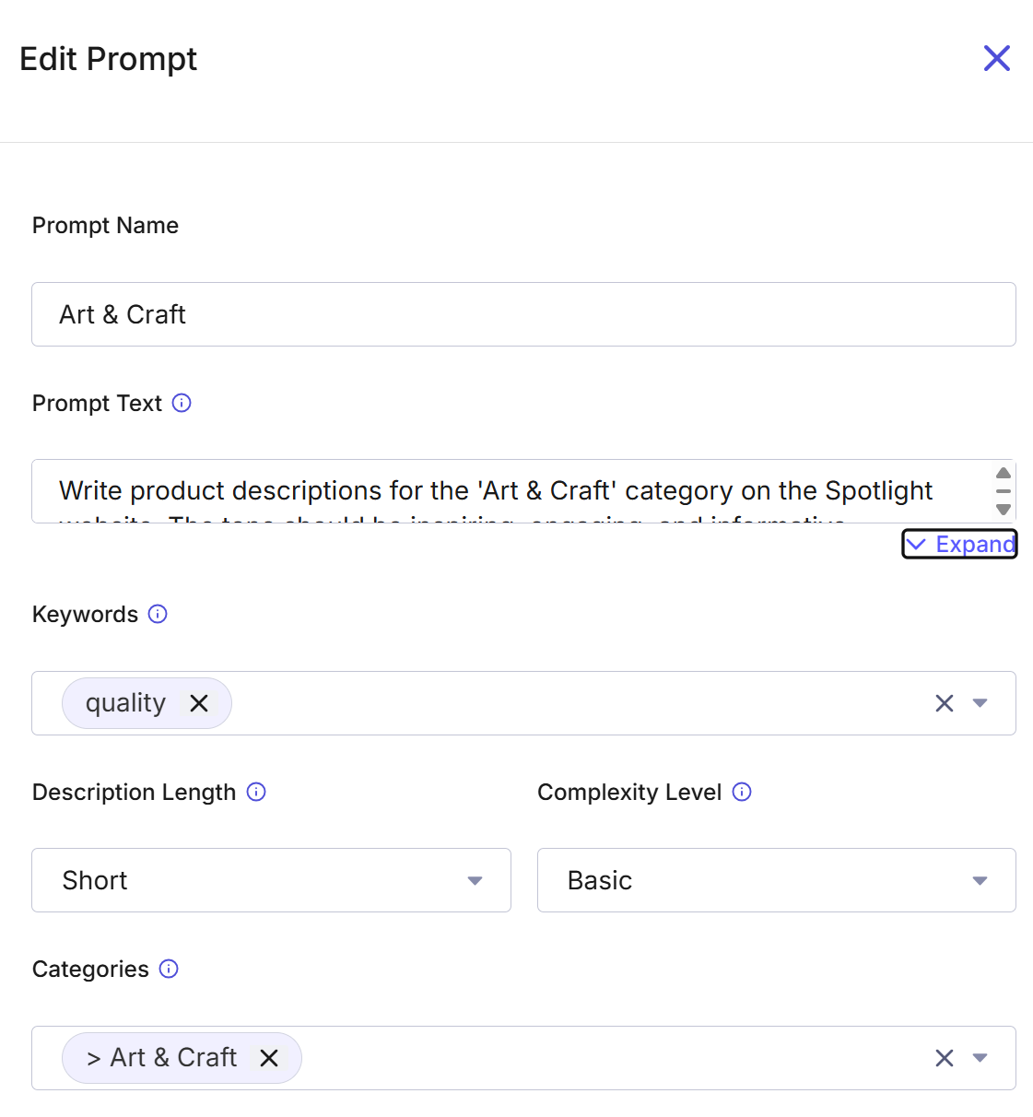Remove the 'Art & Craft' category tag
1033x1117 pixels.
click(x=269, y=1058)
